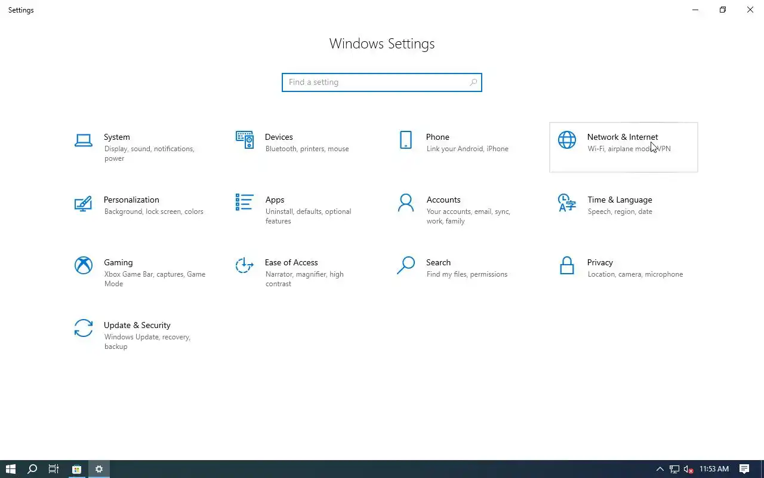The width and height of the screenshot is (764, 478).
Task: Open the Phone heading link
Action: point(438,137)
